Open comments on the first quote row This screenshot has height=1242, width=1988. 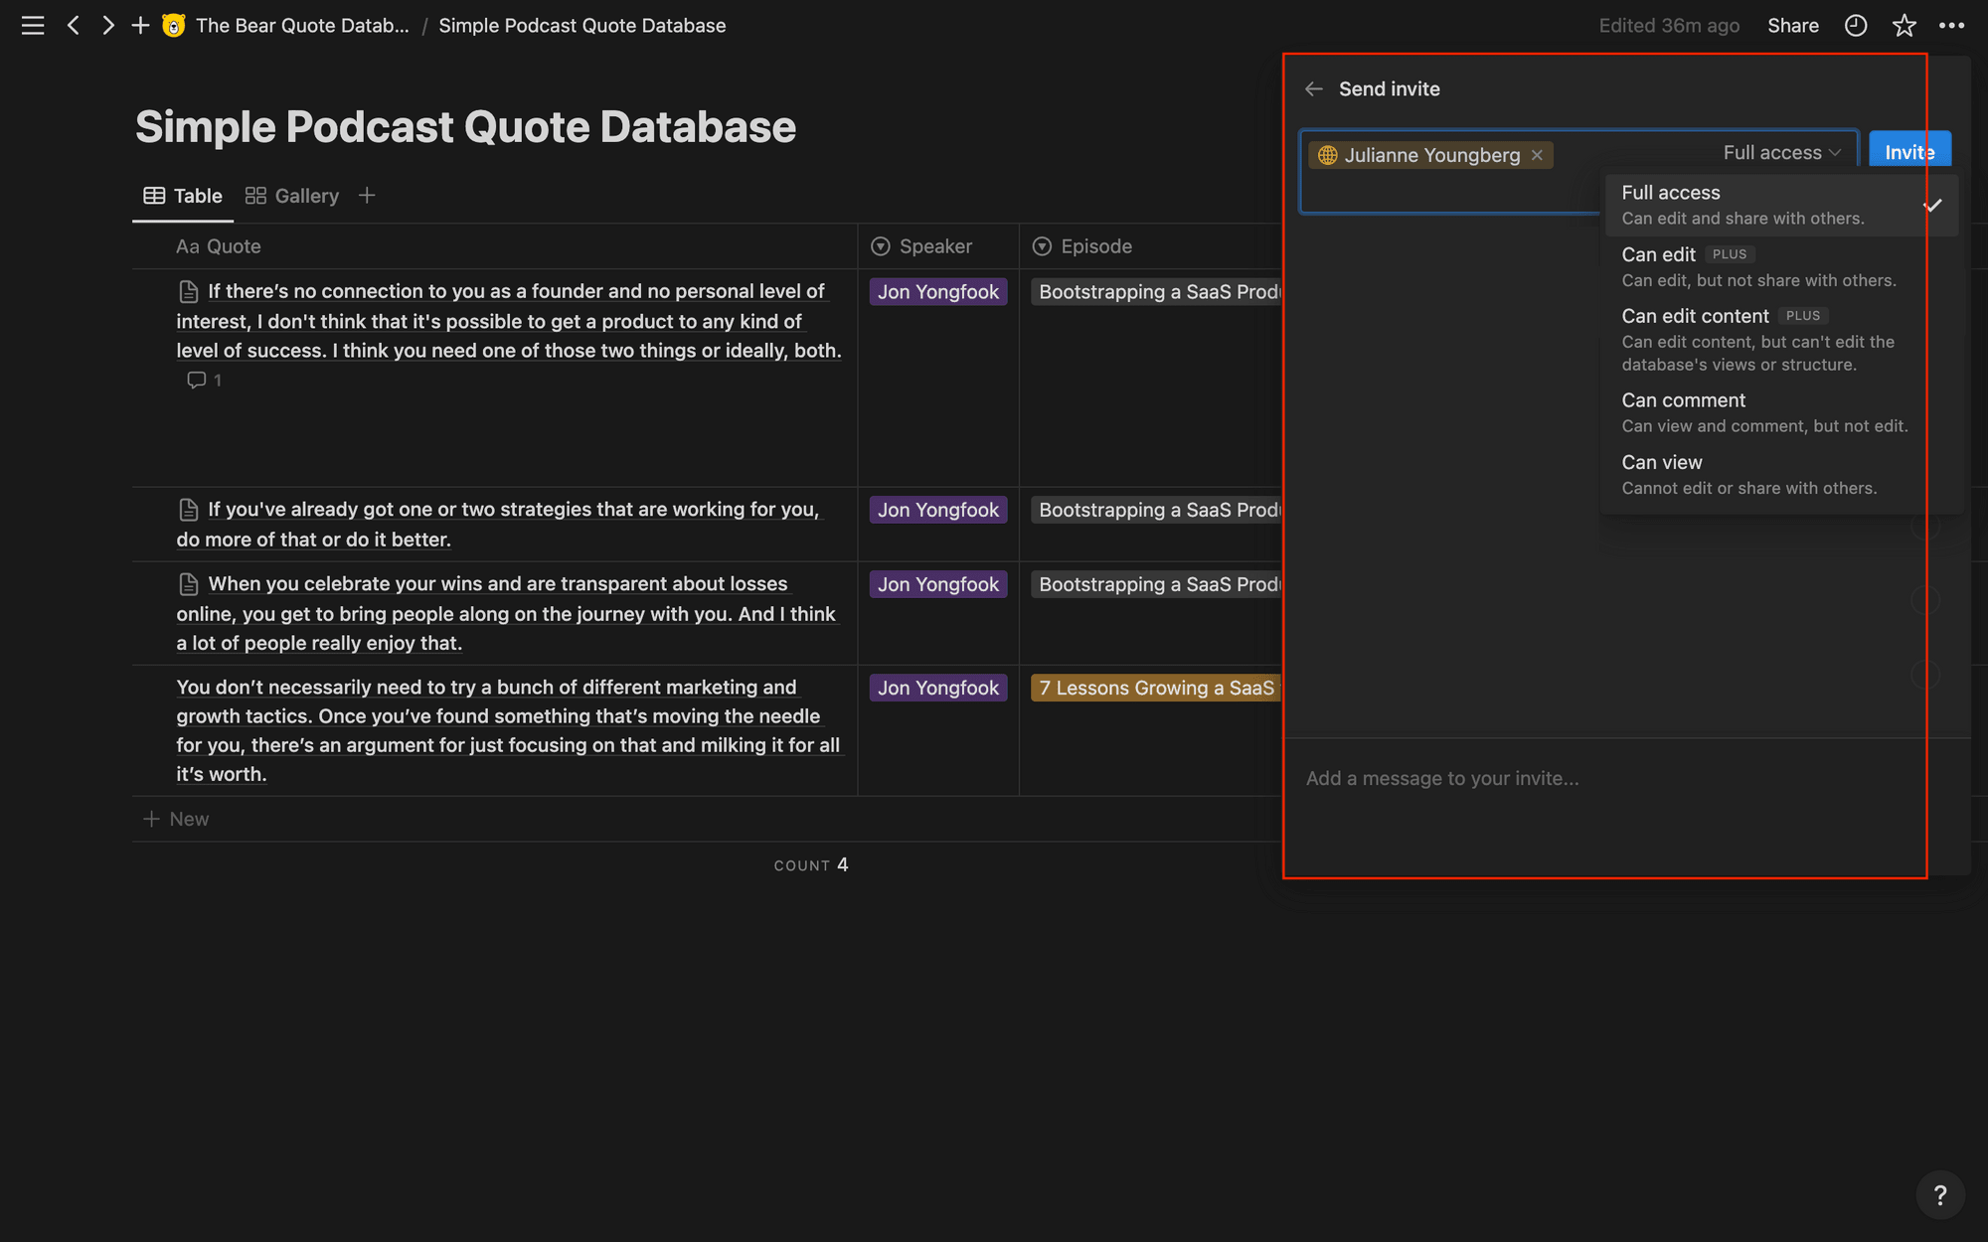click(x=203, y=380)
